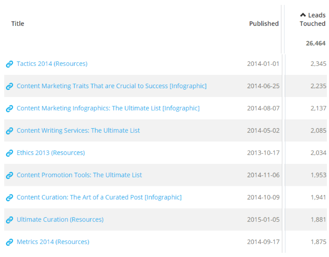
Task: Click link icon beside Metrics 2014 (Resources)
Action: (9, 242)
